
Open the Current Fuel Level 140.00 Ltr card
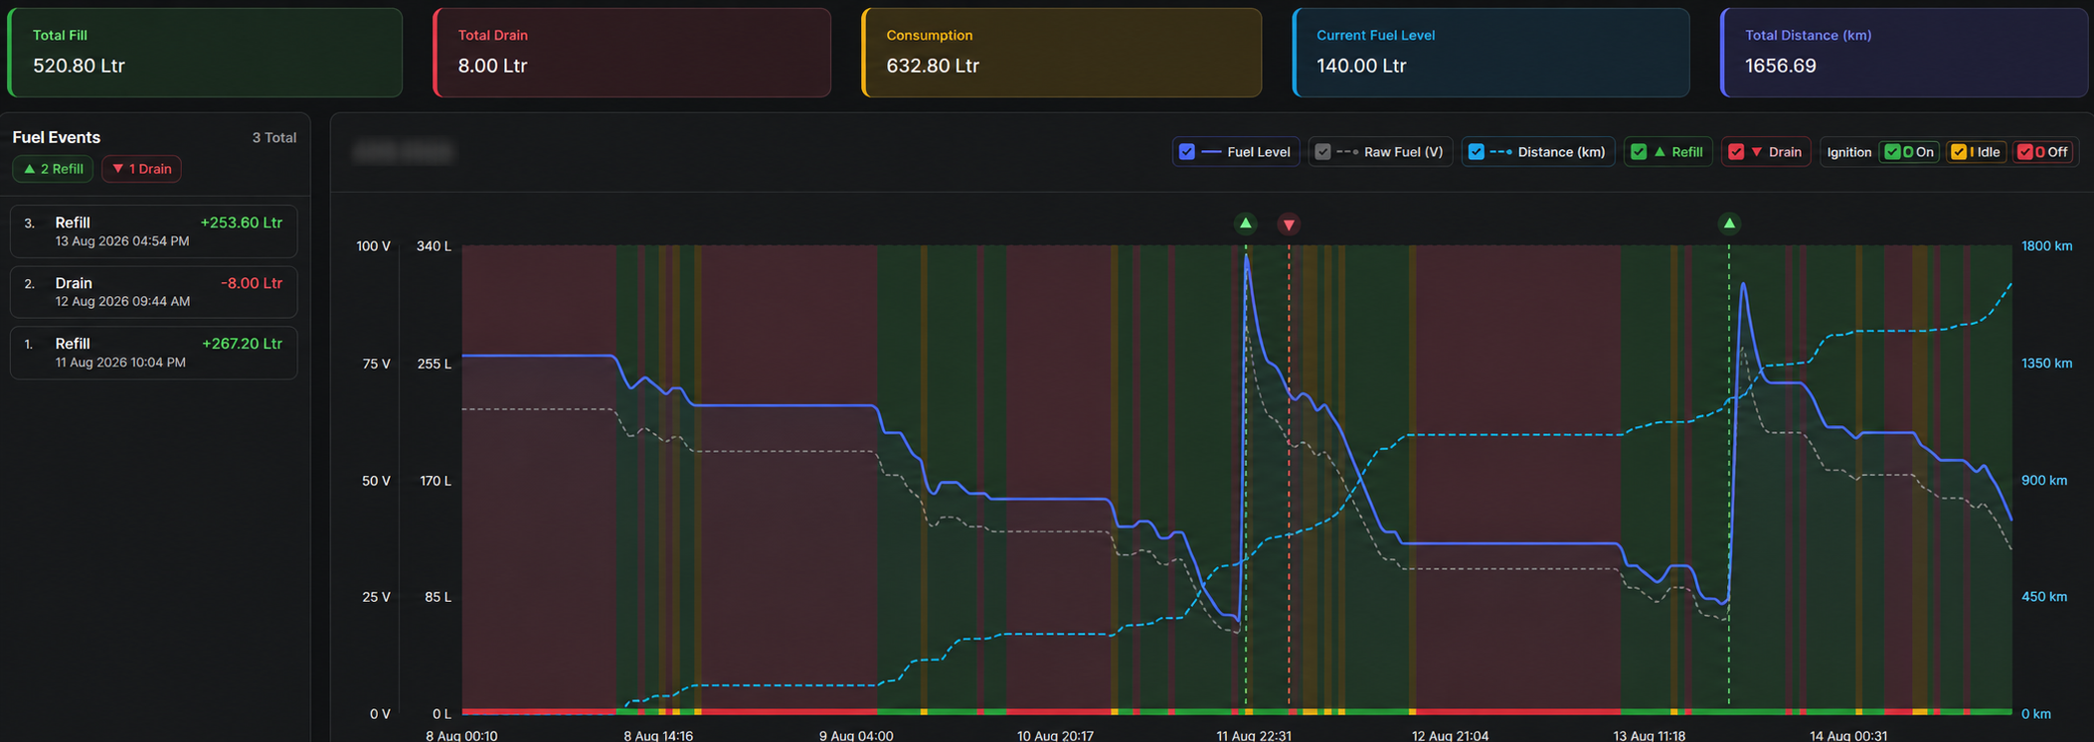pyautogui.click(x=1491, y=53)
